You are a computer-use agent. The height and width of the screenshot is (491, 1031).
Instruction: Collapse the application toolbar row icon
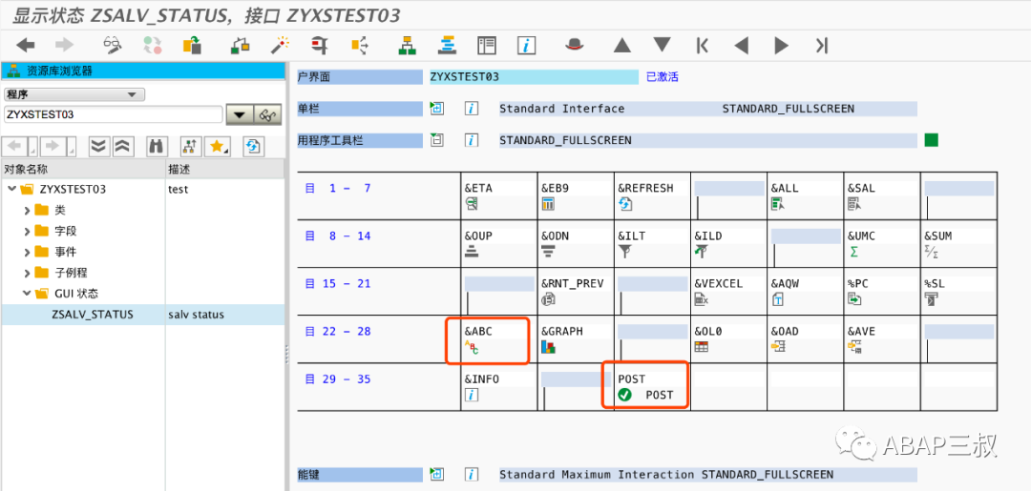[x=436, y=140]
